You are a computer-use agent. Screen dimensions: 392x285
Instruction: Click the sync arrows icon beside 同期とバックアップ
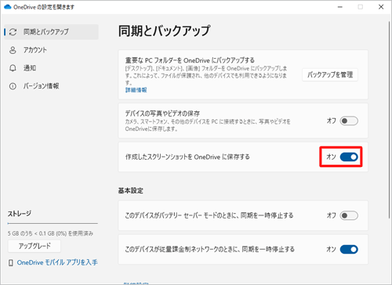tap(13, 32)
